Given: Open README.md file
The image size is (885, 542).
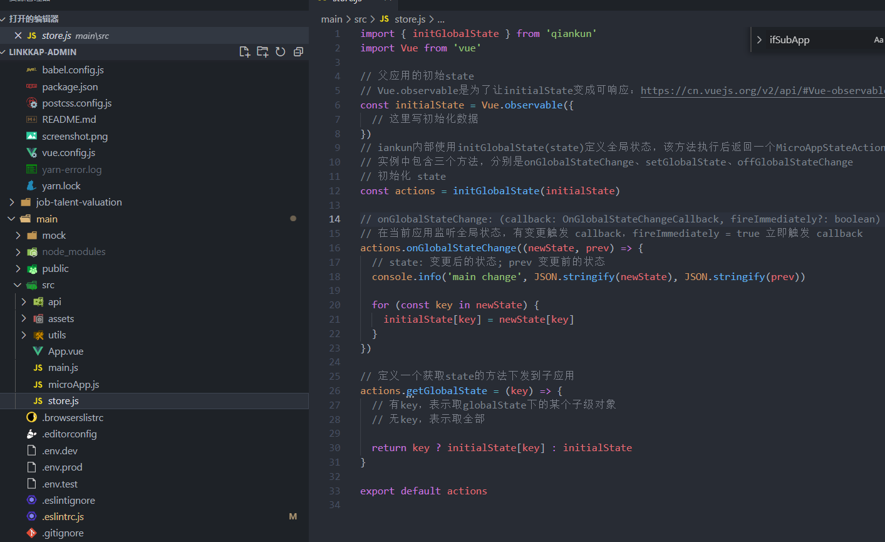Looking at the screenshot, I should (69, 120).
